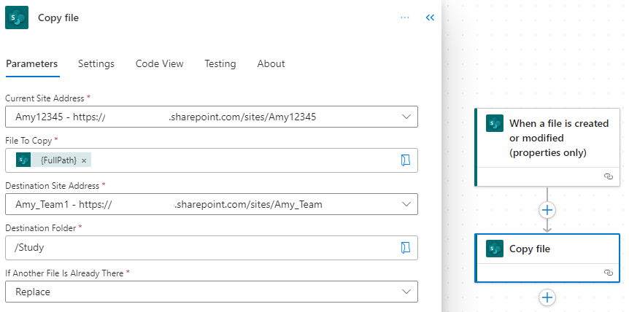Click inside the File To Copy field

click(212, 160)
